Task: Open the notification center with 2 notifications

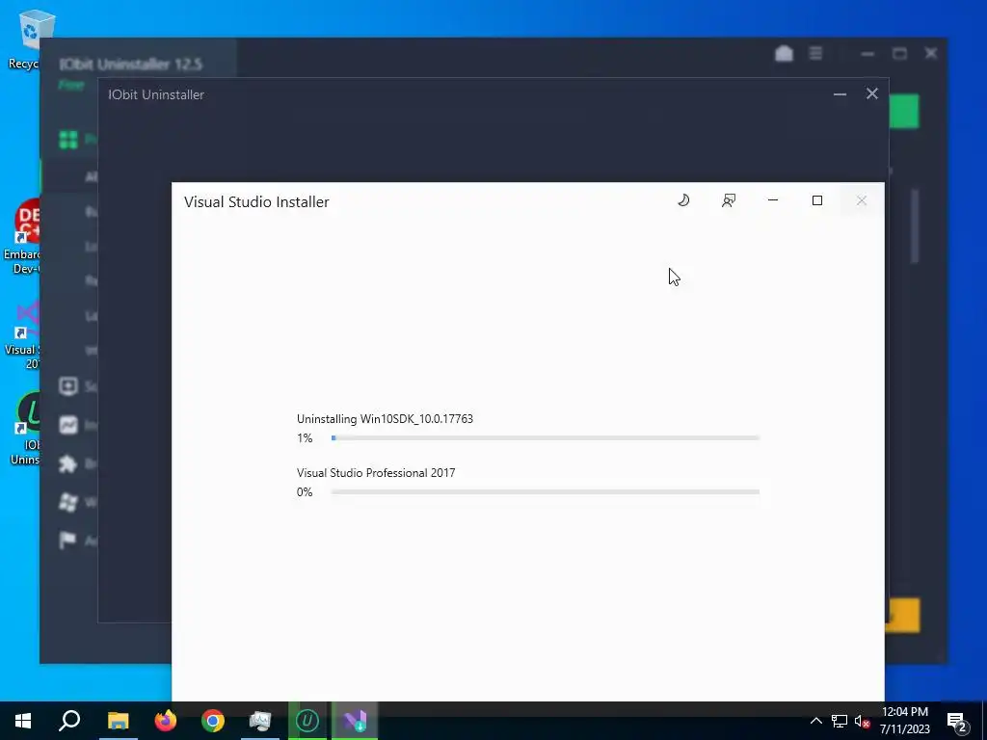Action: click(x=958, y=721)
